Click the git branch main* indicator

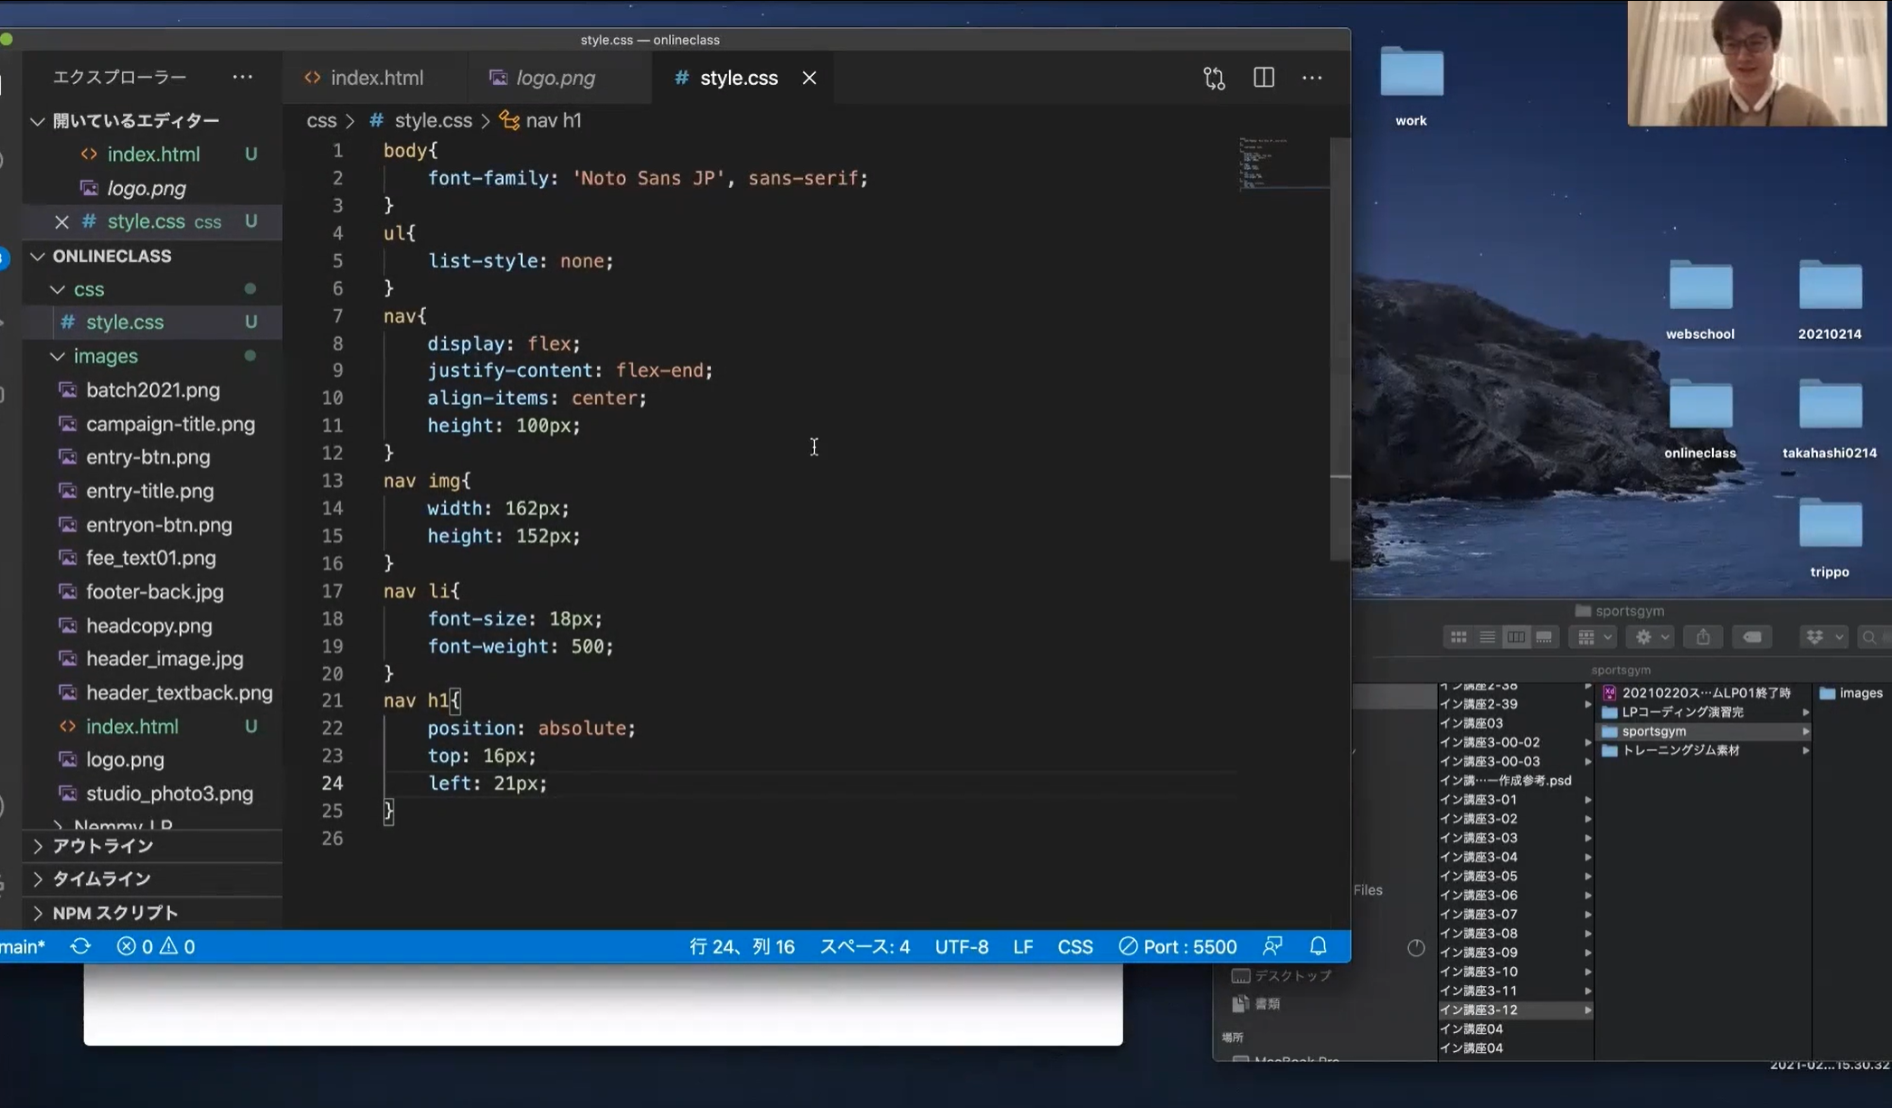coord(23,946)
